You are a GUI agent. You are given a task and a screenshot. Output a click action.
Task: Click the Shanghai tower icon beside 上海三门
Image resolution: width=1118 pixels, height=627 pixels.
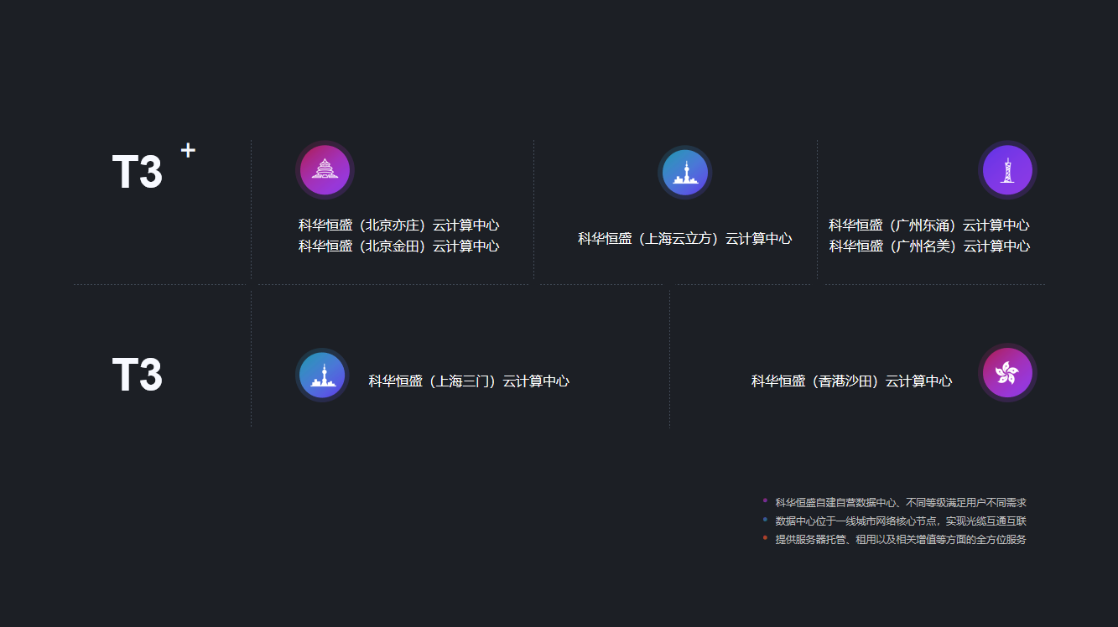point(322,375)
